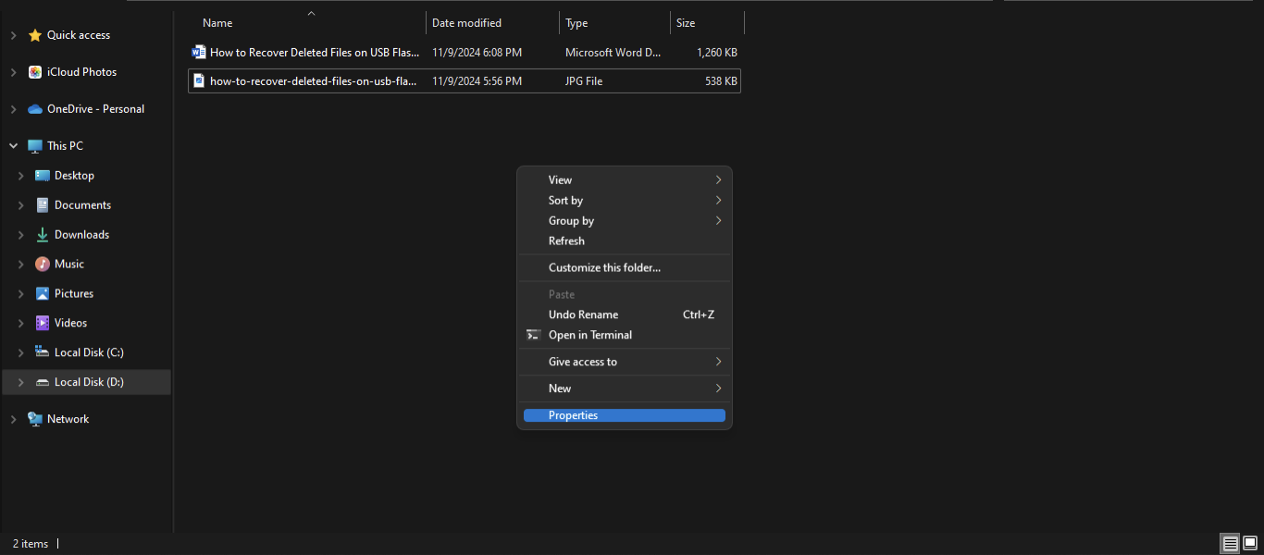Click the Network icon in navigation pane

35,419
